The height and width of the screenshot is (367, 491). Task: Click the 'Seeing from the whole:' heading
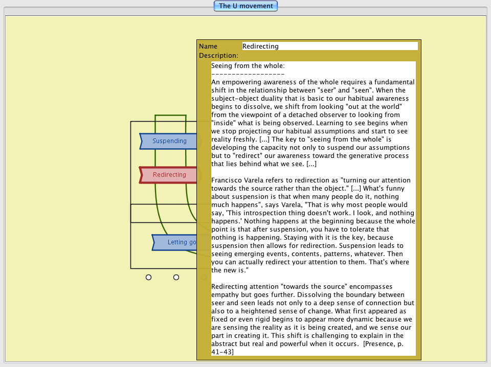coord(248,66)
